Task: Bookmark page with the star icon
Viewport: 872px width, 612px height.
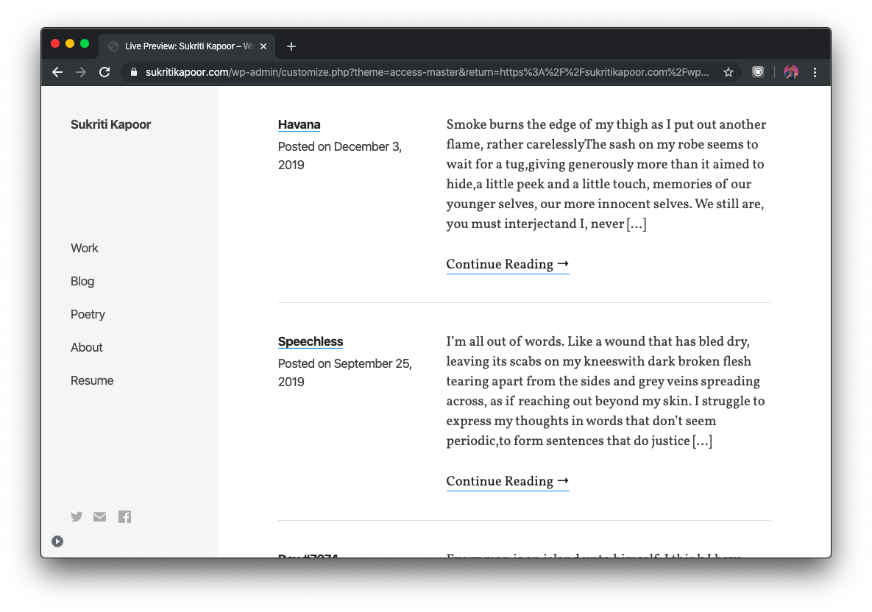Action: click(729, 72)
